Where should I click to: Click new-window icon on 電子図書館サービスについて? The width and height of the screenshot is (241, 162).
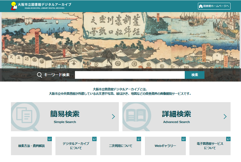228,139
